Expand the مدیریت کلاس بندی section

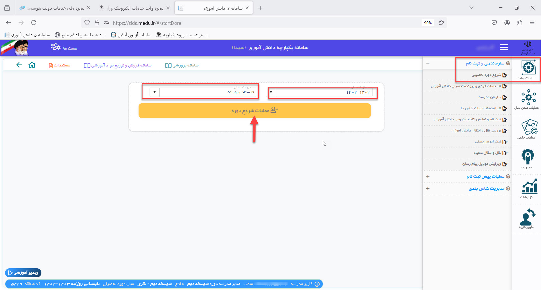coord(428,188)
